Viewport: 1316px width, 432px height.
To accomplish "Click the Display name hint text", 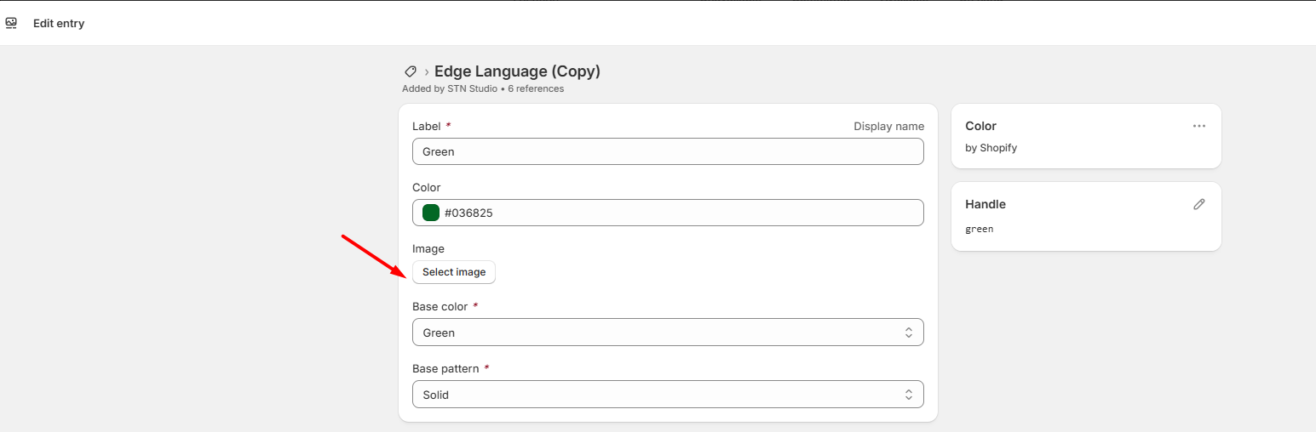I will 888,126.
